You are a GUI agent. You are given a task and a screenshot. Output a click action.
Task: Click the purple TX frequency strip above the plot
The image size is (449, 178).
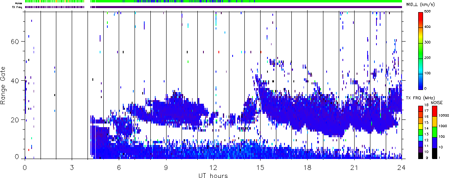[x=213, y=7]
